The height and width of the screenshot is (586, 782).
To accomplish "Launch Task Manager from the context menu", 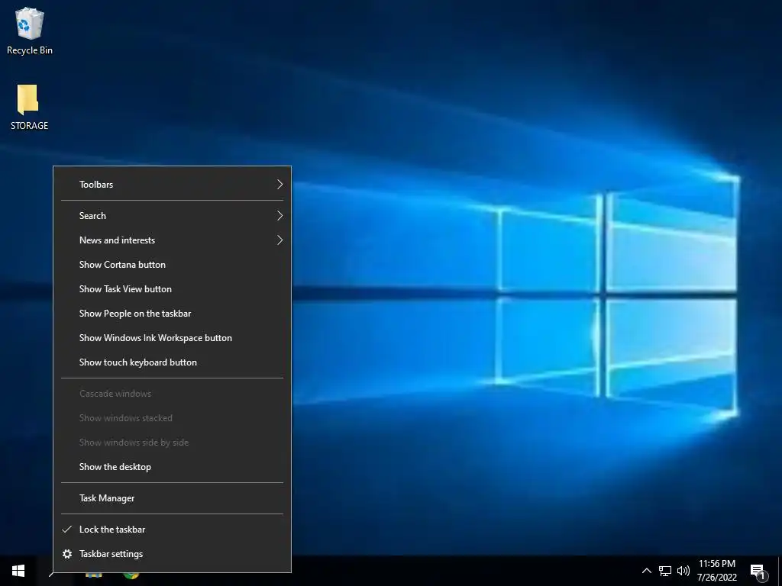I will 172,498.
